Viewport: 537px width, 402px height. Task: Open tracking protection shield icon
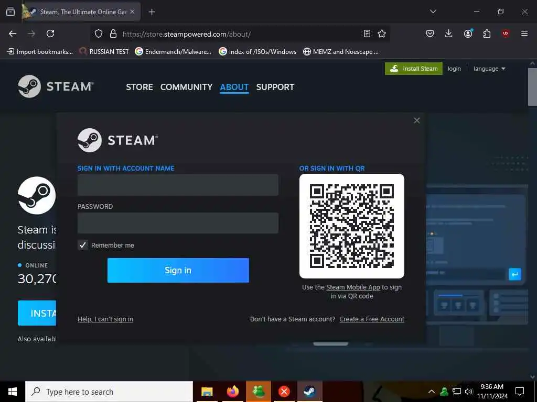point(99,34)
